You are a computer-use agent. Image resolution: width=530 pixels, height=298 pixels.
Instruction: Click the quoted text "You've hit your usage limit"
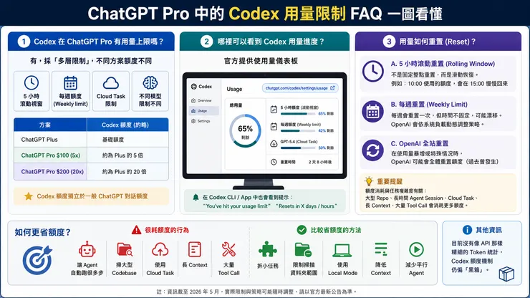pos(237,206)
